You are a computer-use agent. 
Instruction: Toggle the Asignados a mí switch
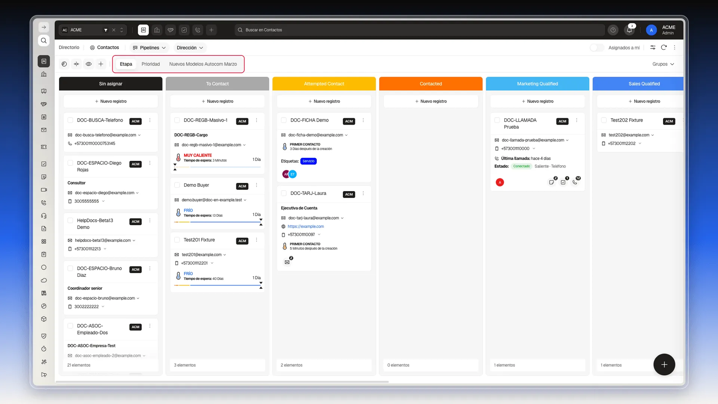tap(597, 48)
